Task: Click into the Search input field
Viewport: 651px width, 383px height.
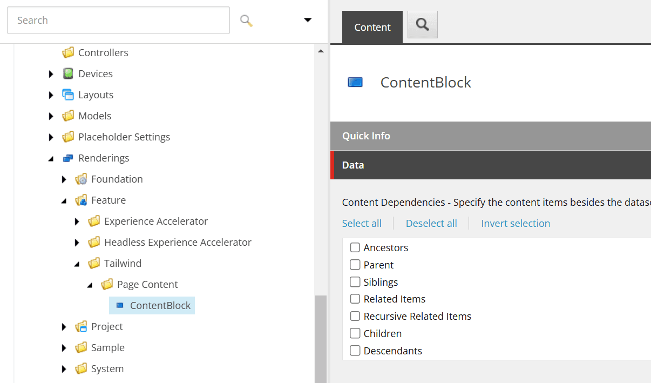Action: tap(118, 21)
